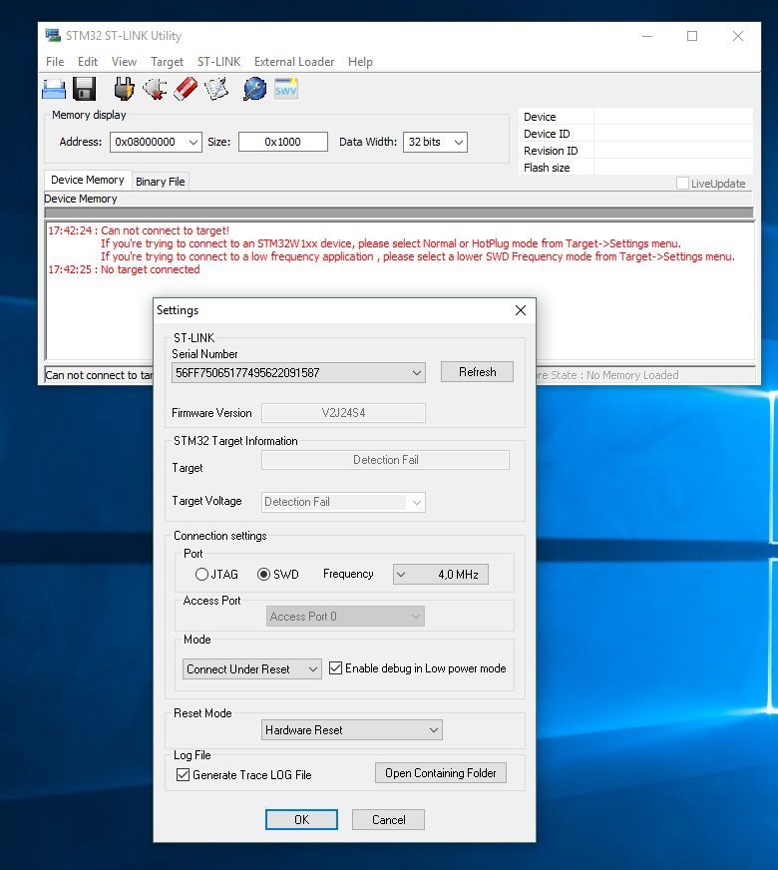Close the Settings dialog with X
Screen dimensions: 778x870
tap(520, 310)
